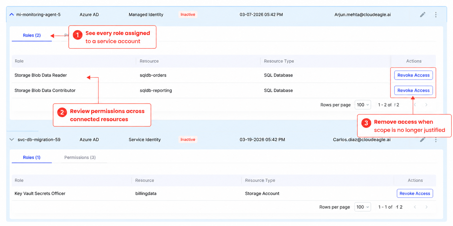Click the 03-19-2026 05:42 PM date
This screenshot has width=453, height=226.
click(262, 140)
